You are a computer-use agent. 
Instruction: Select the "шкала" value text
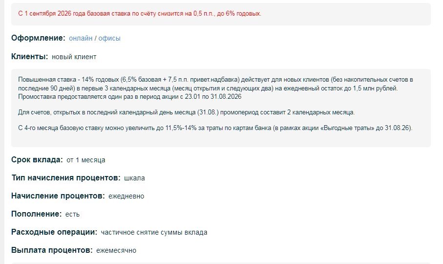click(134, 178)
